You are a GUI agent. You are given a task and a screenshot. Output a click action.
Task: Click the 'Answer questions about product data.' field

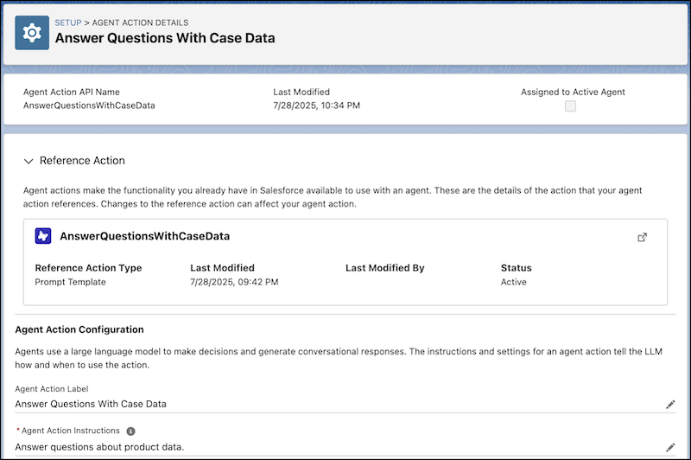pos(99,447)
